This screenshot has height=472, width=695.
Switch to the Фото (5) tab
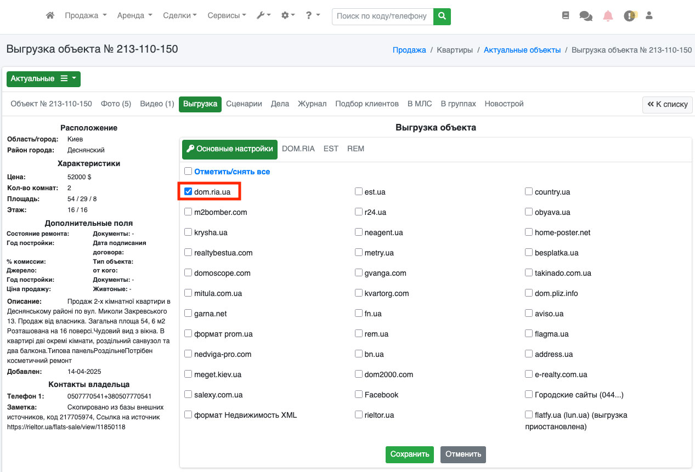pyautogui.click(x=116, y=104)
